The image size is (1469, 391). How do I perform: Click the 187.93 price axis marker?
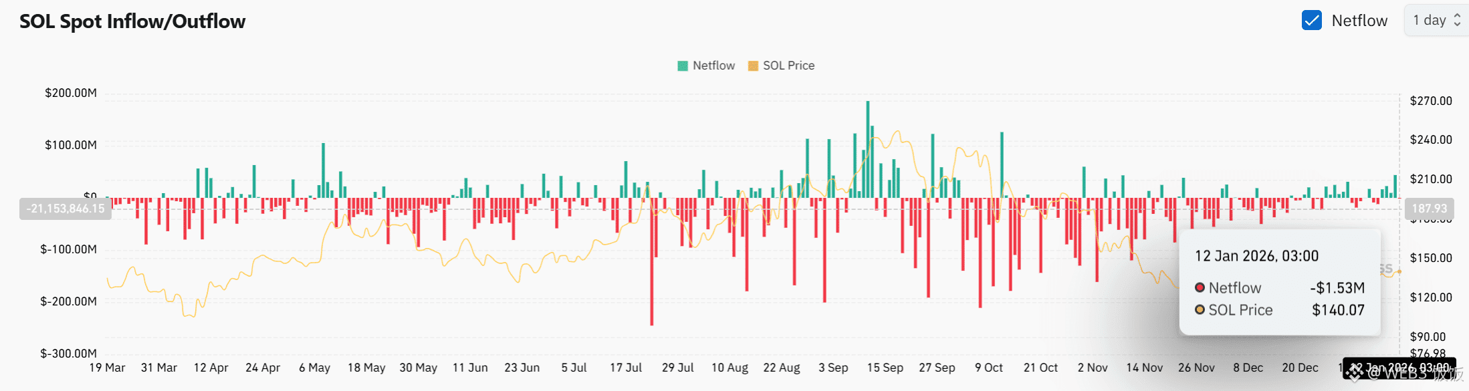click(1429, 209)
